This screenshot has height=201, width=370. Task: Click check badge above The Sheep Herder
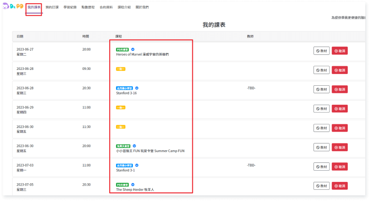[133, 185]
